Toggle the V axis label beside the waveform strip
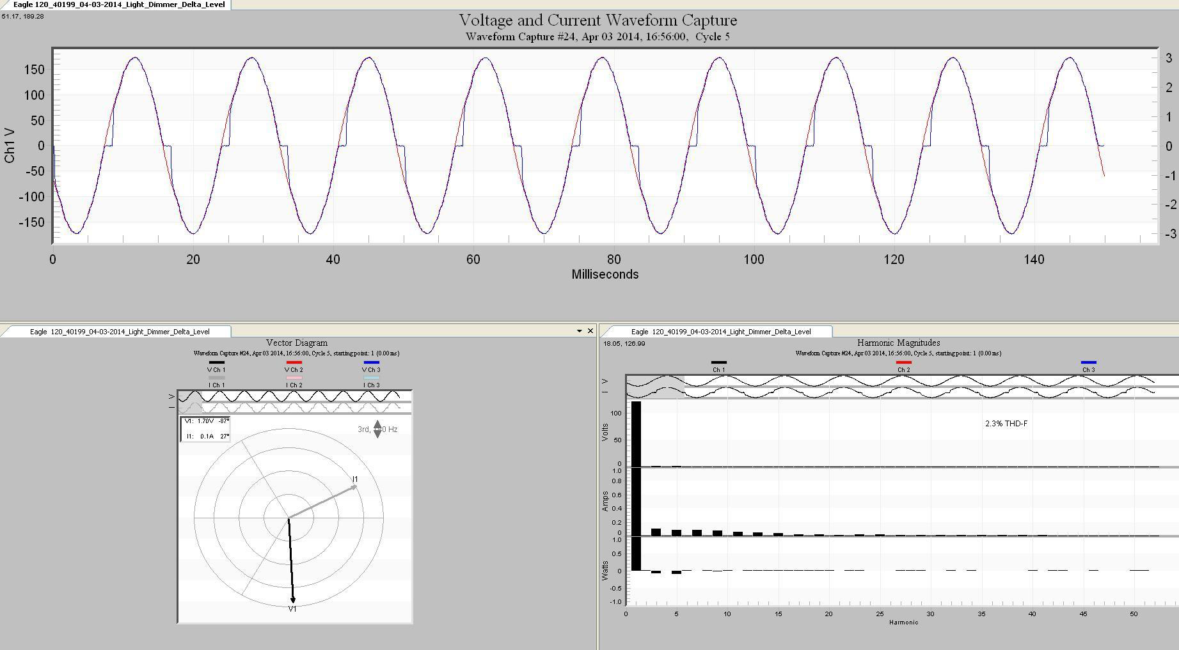1179x650 pixels. pyautogui.click(x=171, y=396)
